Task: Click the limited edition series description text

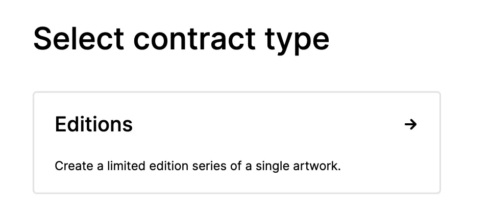Action: click(197, 166)
